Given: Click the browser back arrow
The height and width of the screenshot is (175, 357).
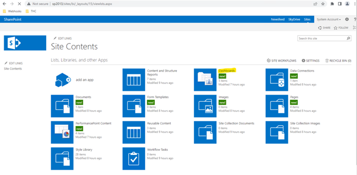Looking at the screenshot, I should click(4, 4).
